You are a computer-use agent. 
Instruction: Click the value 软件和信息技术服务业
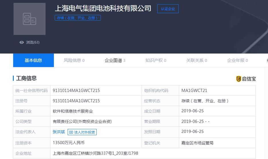tap(73, 111)
